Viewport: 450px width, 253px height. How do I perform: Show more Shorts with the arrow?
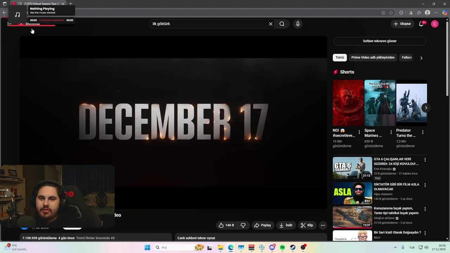pyautogui.click(x=426, y=108)
